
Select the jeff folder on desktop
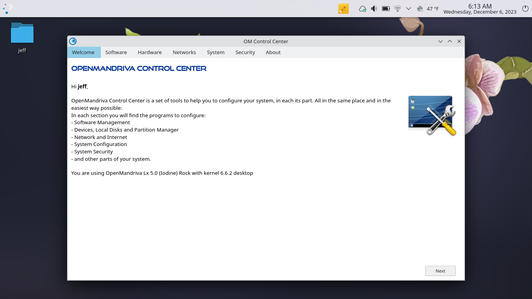[22, 37]
